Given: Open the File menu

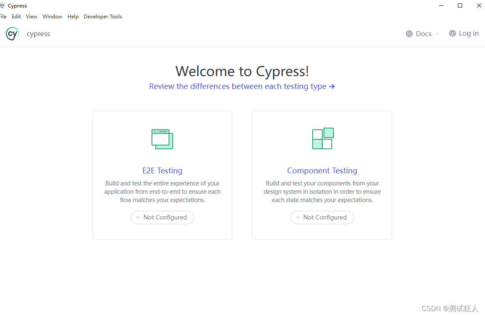Looking at the screenshot, I should [3, 16].
